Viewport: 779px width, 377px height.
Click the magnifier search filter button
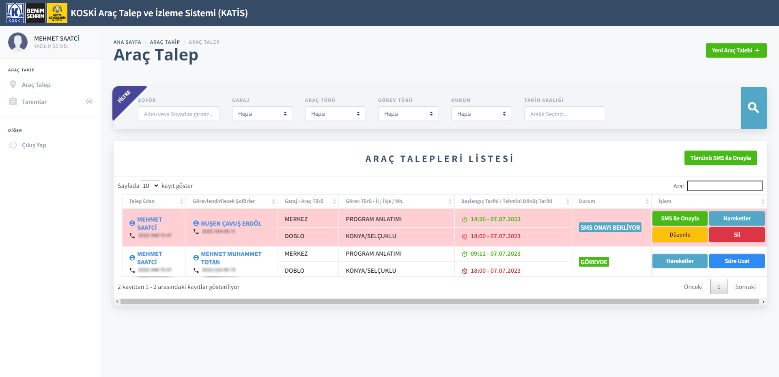753,108
